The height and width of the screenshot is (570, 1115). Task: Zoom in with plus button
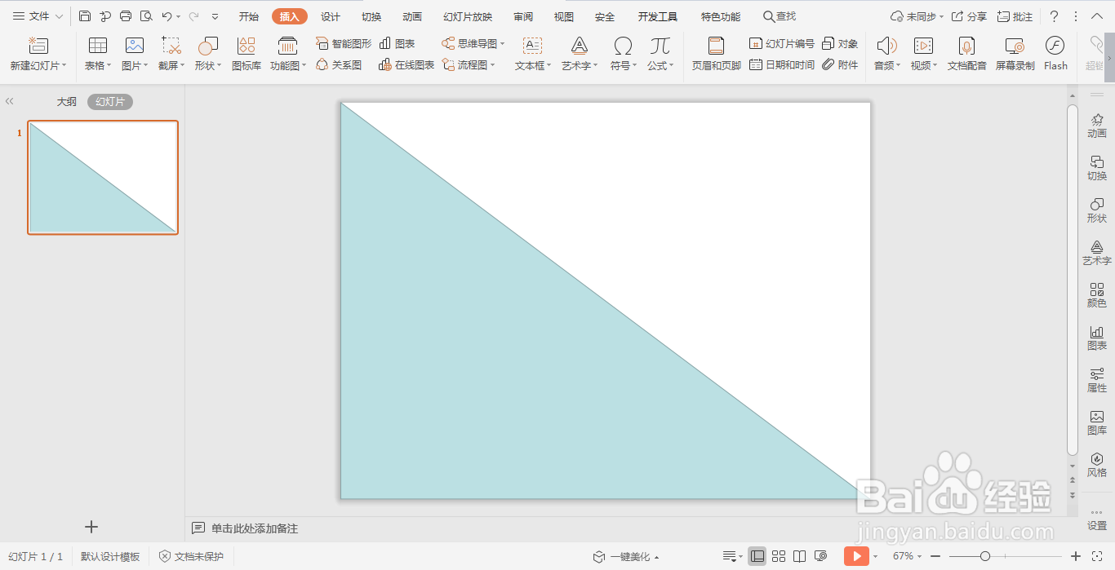coord(1076,556)
